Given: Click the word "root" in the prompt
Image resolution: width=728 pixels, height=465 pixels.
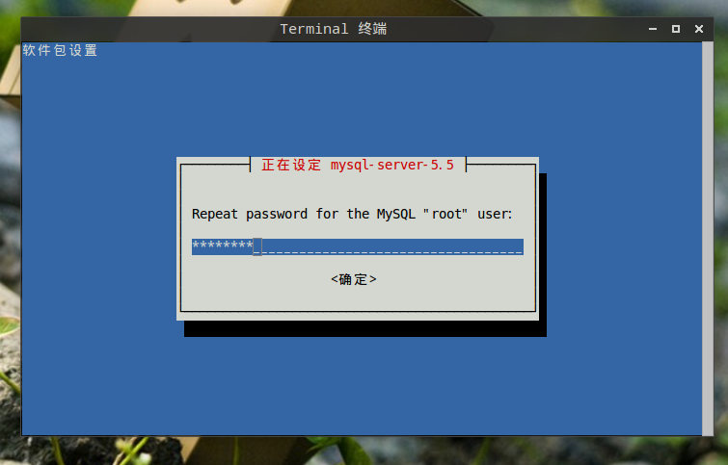Looking at the screenshot, I should point(446,214).
